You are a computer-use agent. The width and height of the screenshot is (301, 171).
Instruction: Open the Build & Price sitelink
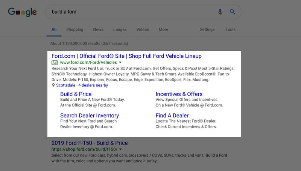76,94
